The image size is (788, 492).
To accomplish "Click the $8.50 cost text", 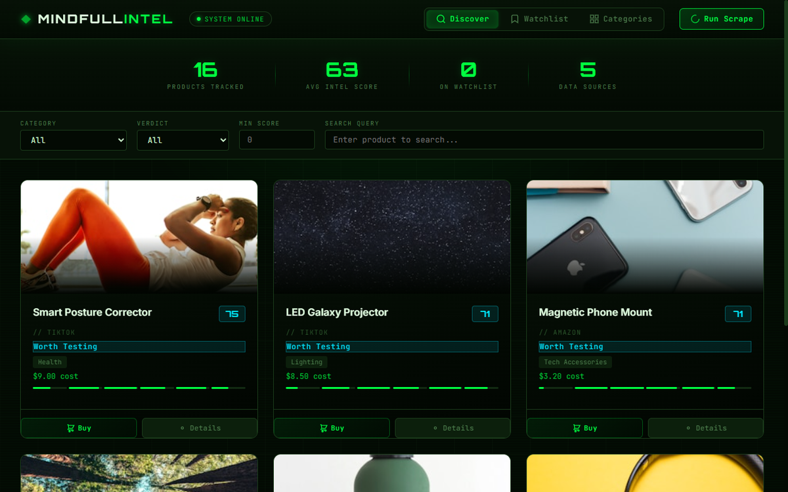I will coord(308,377).
